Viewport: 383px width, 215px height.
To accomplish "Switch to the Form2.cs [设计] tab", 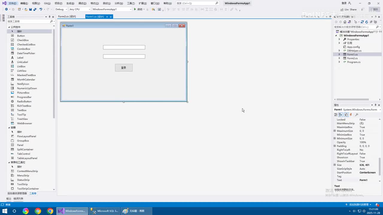I will pyautogui.click(x=67, y=17).
